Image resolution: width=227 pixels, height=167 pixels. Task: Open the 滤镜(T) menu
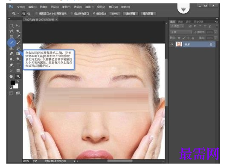(x=89, y=7)
